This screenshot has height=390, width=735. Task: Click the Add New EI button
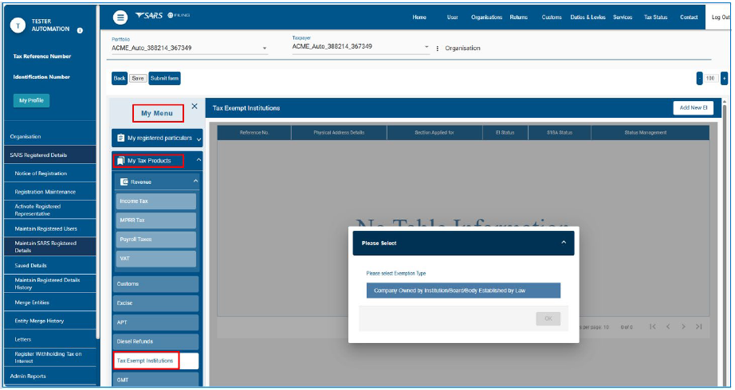pyautogui.click(x=693, y=107)
